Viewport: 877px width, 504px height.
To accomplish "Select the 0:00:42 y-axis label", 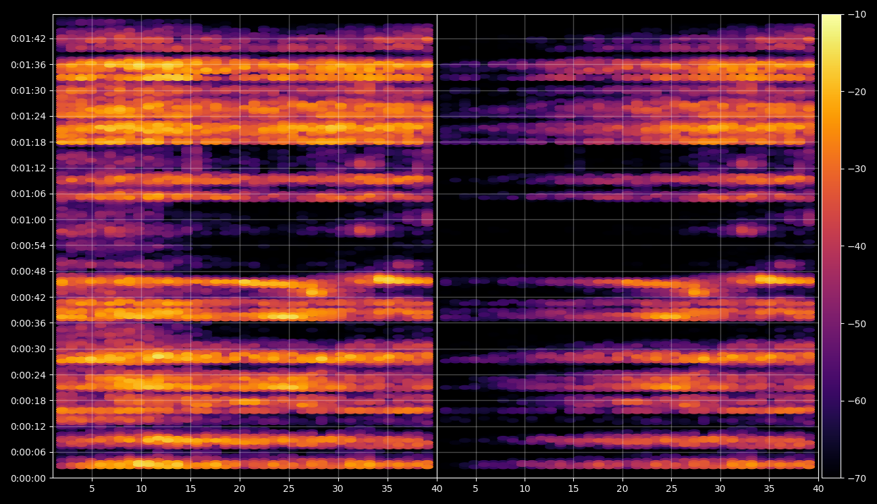I will pos(28,298).
